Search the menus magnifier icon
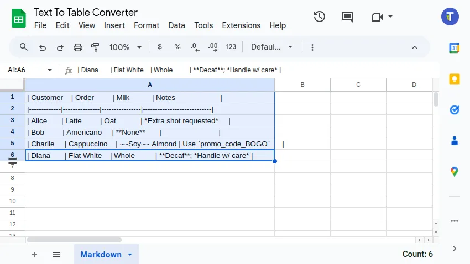 pos(23,47)
